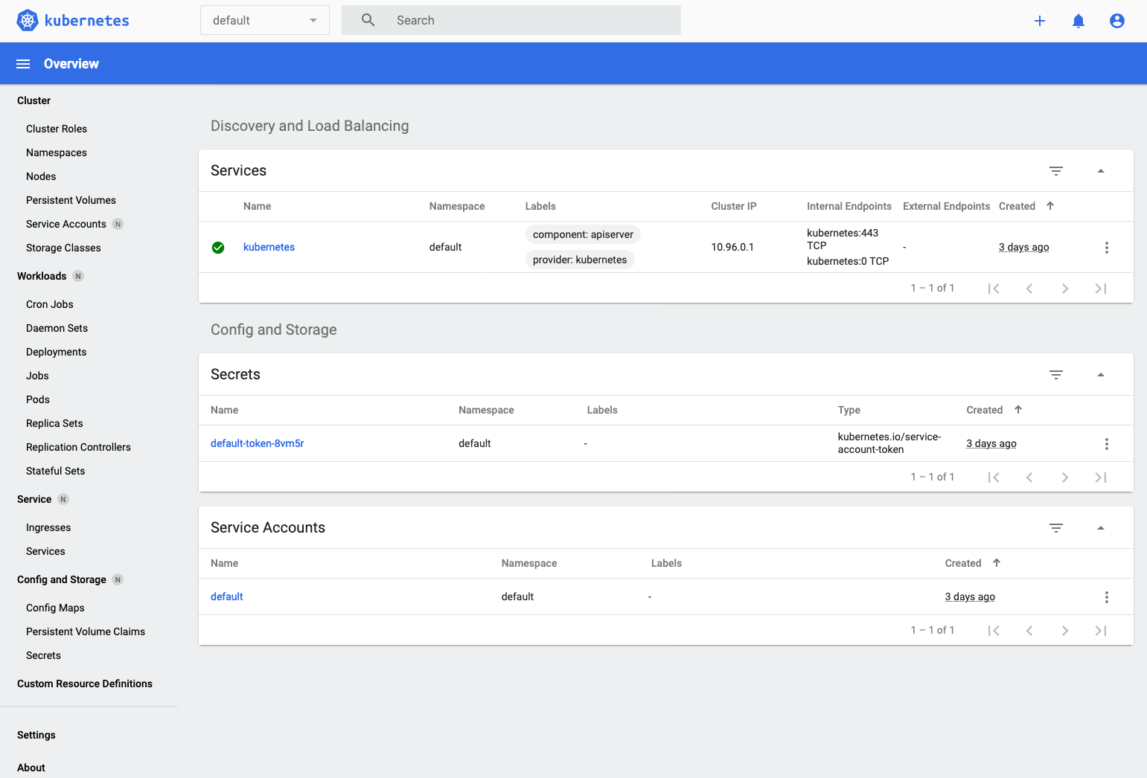Open Cluster Roles in sidebar

(57, 129)
